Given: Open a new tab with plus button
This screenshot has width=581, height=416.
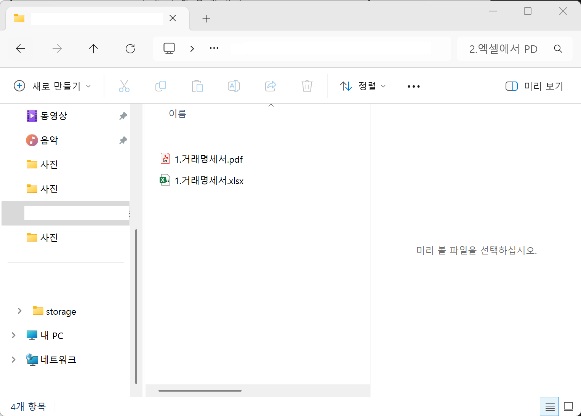Looking at the screenshot, I should tap(206, 19).
